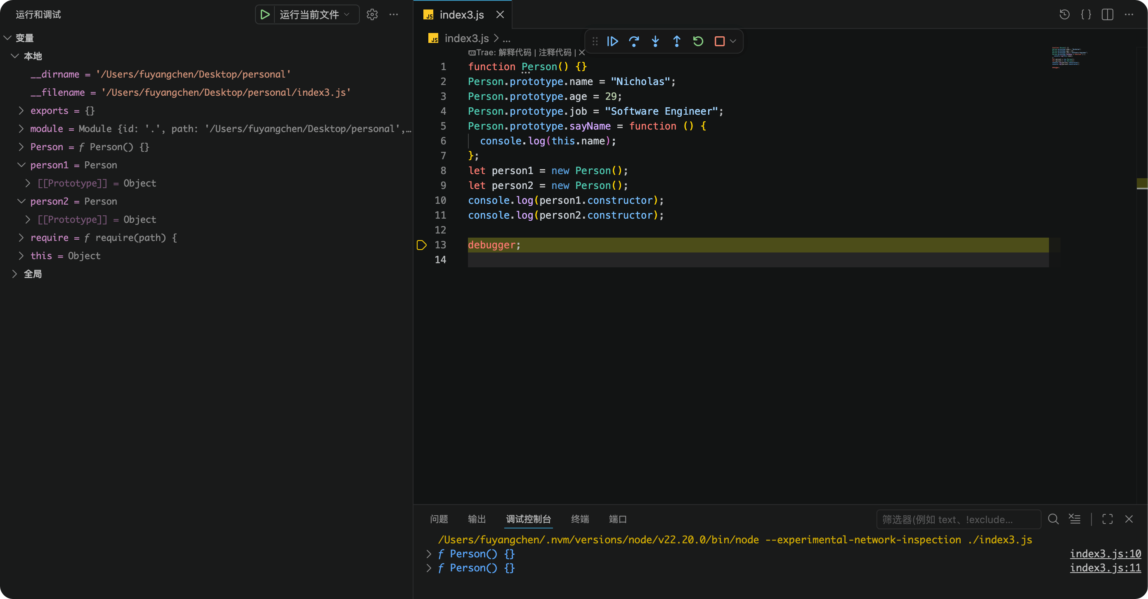Collapse the 变量 variables section
The width and height of the screenshot is (1148, 599).
(x=7, y=38)
